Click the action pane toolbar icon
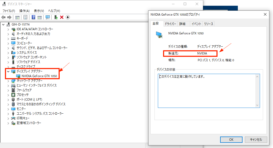This screenshot has width=273, height=148. point(40,17)
